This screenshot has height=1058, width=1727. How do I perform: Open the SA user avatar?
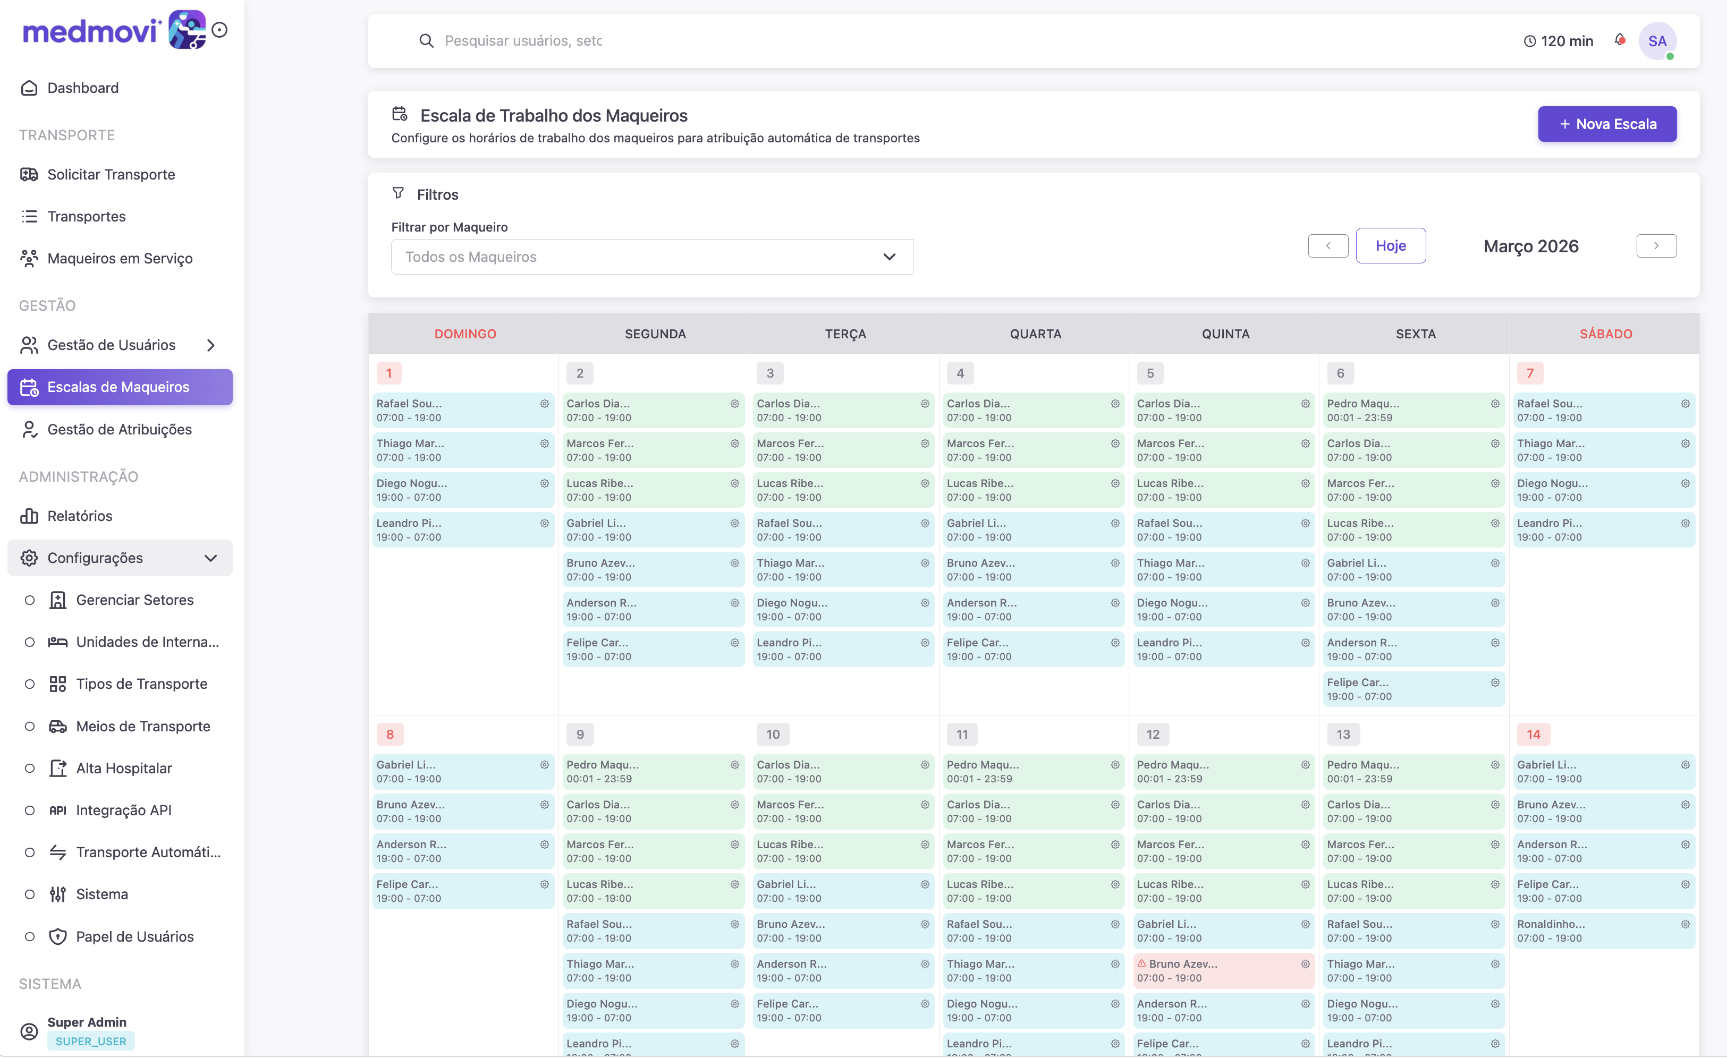pos(1657,41)
